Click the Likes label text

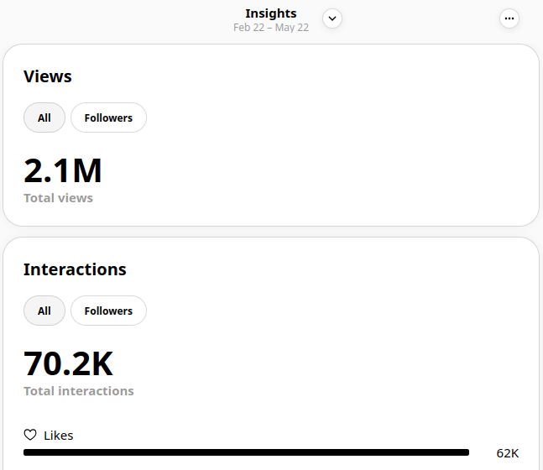pyautogui.click(x=59, y=435)
